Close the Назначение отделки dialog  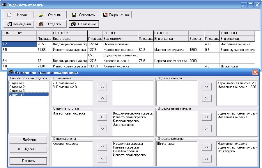pos(255,72)
